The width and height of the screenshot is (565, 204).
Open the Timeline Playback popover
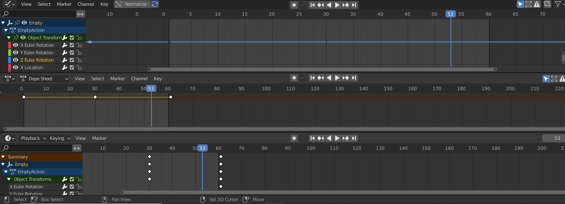pos(33,138)
